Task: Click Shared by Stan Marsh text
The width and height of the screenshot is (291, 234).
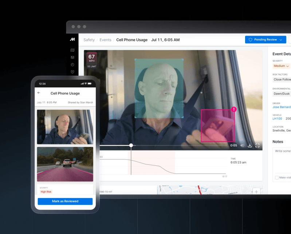Action: [x=80, y=102]
